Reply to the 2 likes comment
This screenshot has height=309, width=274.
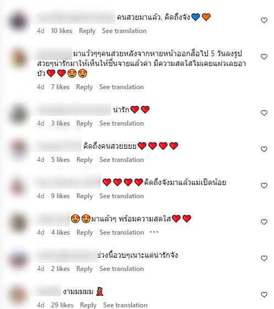(85, 269)
